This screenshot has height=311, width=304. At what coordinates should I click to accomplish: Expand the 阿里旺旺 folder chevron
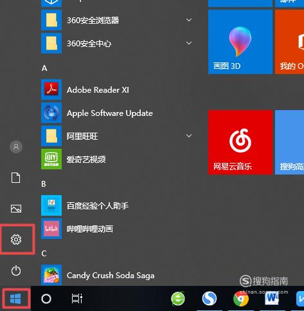coord(189,136)
